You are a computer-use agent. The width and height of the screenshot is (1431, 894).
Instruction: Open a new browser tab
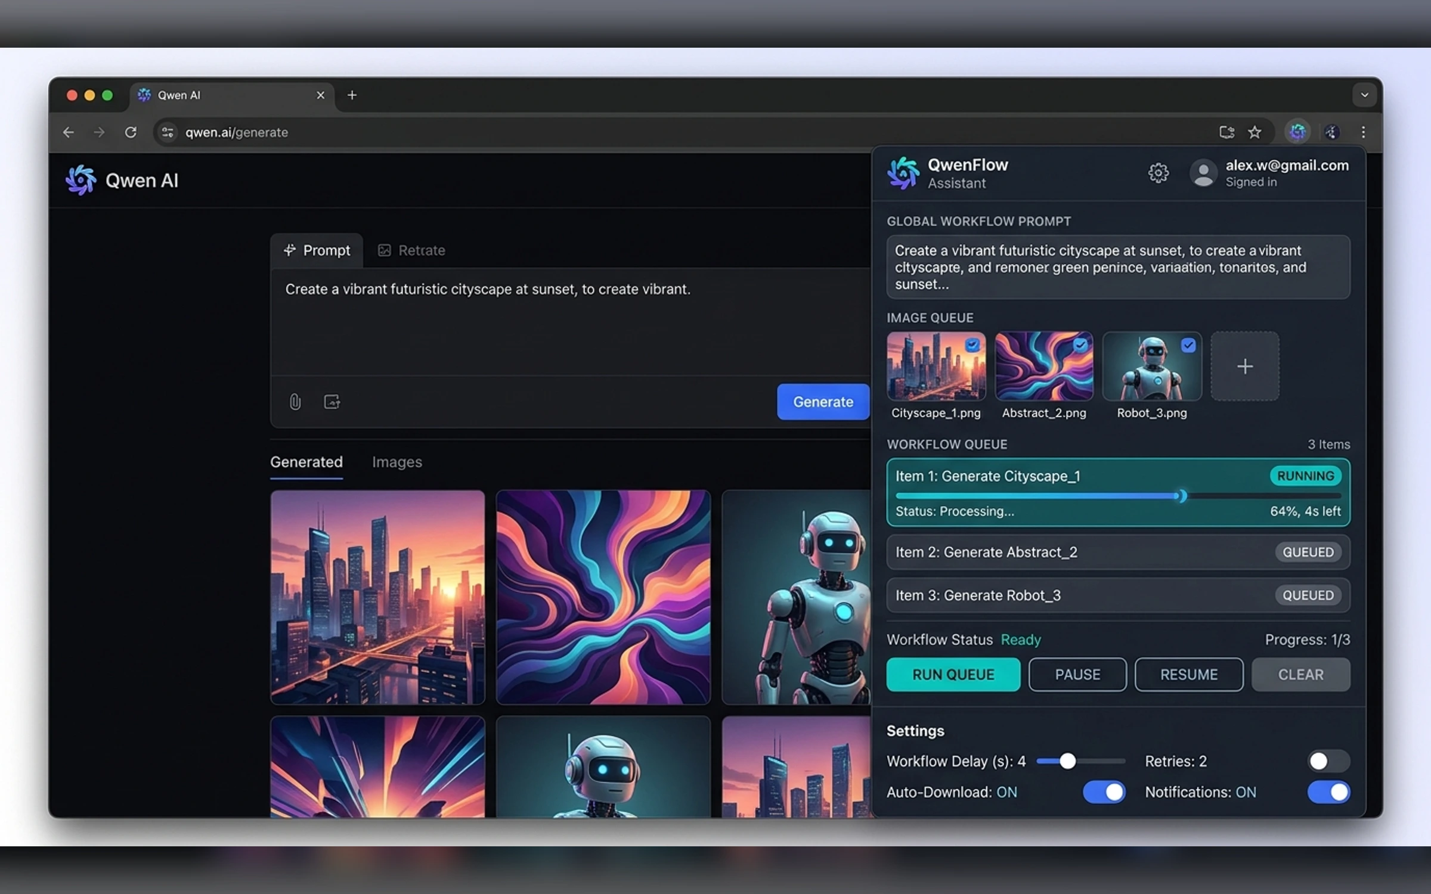coord(352,95)
